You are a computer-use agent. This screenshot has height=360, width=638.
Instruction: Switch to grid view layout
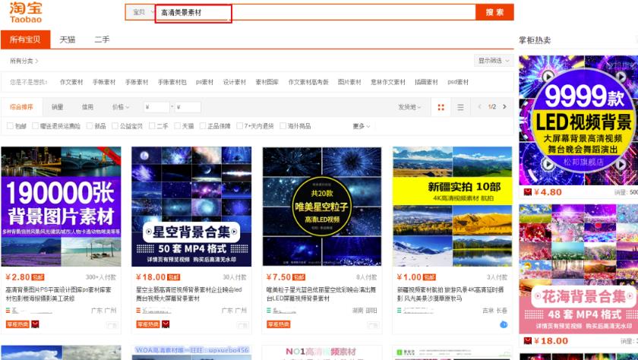[x=441, y=108]
